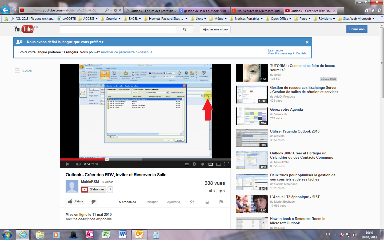Open browser tools gear icon

[x=379, y=10]
